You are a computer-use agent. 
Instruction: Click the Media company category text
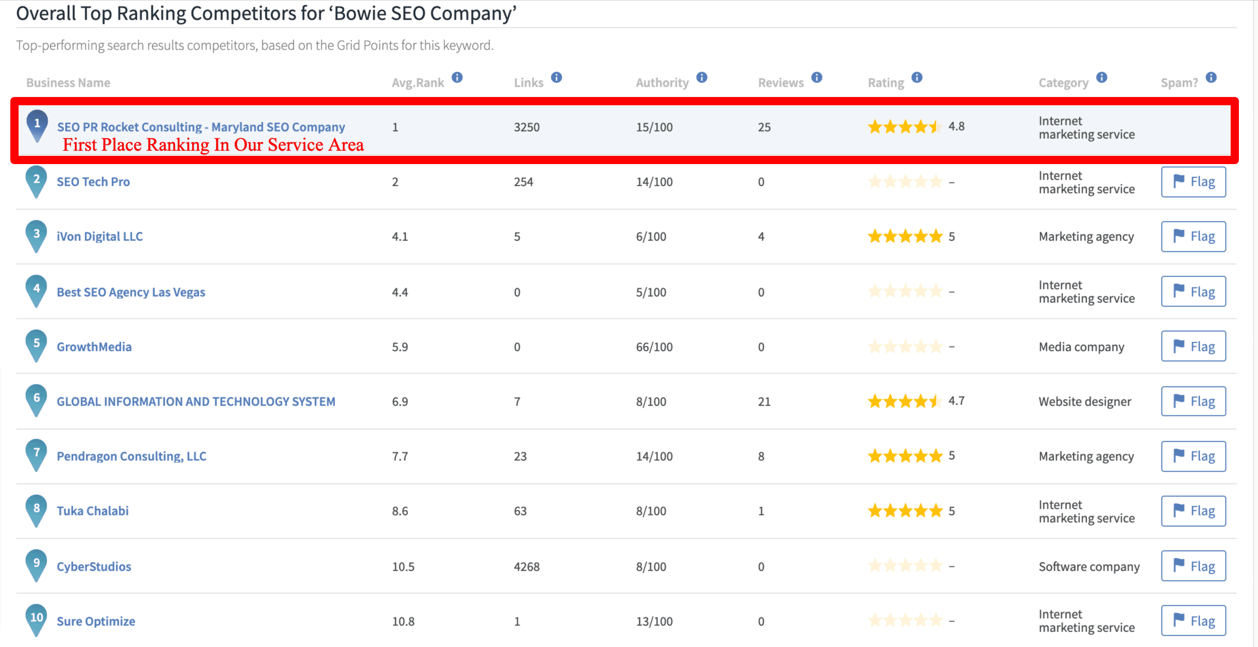click(1081, 347)
